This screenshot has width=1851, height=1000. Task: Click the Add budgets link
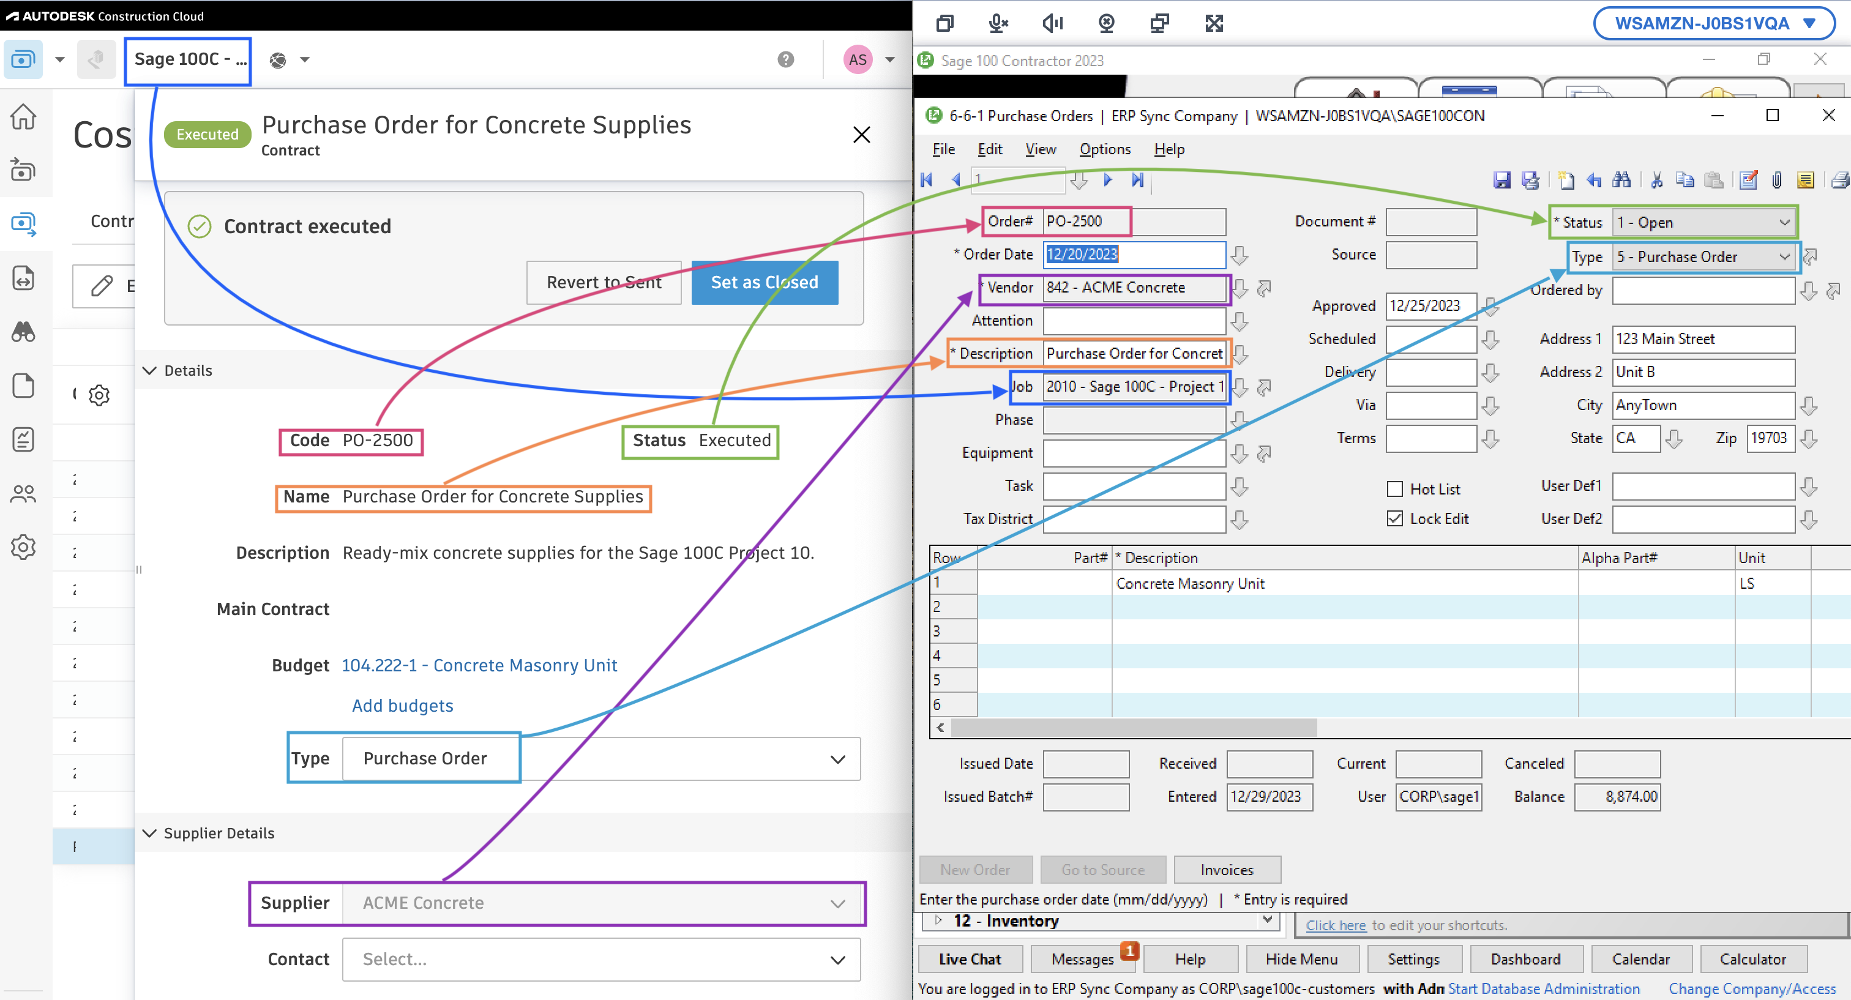(x=402, y=706)
